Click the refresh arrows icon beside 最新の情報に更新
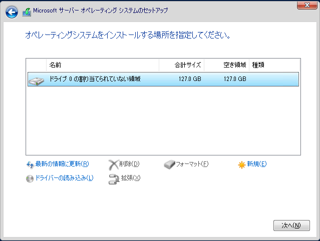320x241 pixels. [30, 164]
